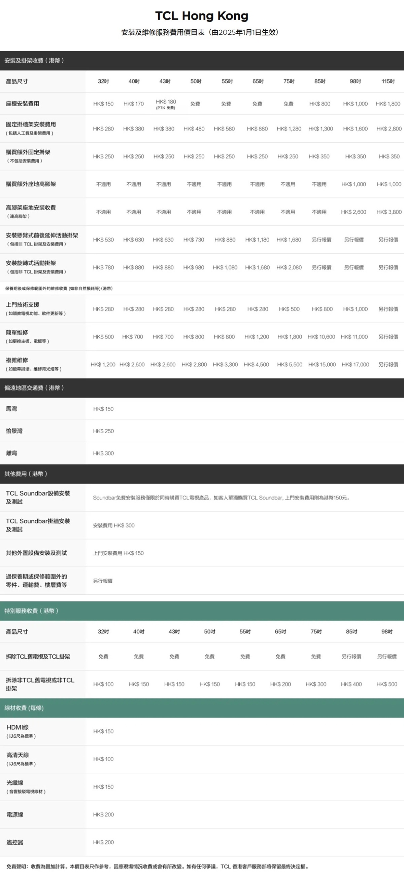Select the 偏遠地區交通費 section header
Viewport: 404px width, 881px height.
tap(34, 388)
